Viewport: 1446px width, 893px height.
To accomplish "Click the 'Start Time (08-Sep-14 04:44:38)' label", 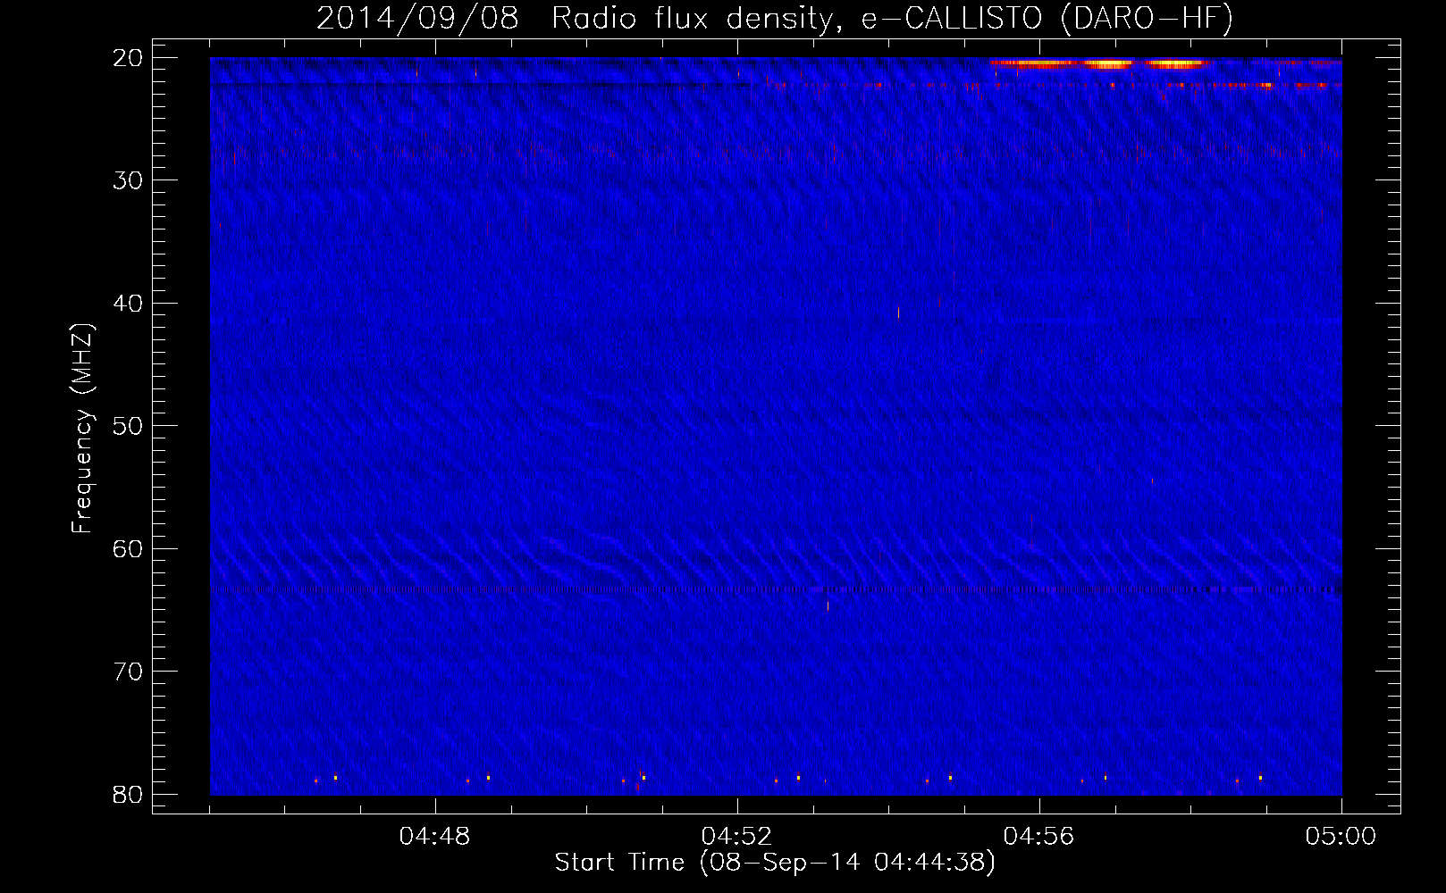I will 775,863.
